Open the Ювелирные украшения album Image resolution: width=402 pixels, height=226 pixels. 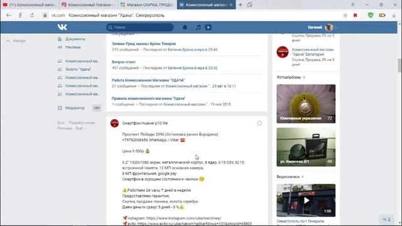coord(306,104)
